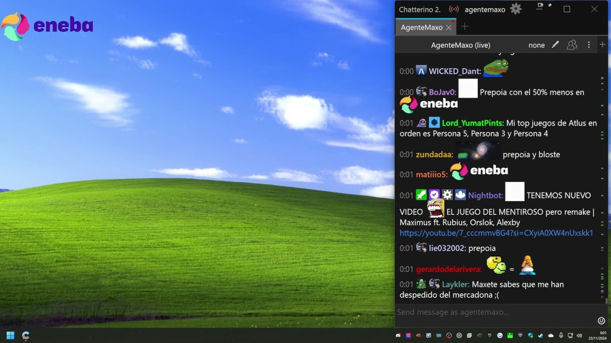The width and height of the screenshot is (611, 343).
Task: Open OBS Studio tray icon
Action: coord(449,335)
